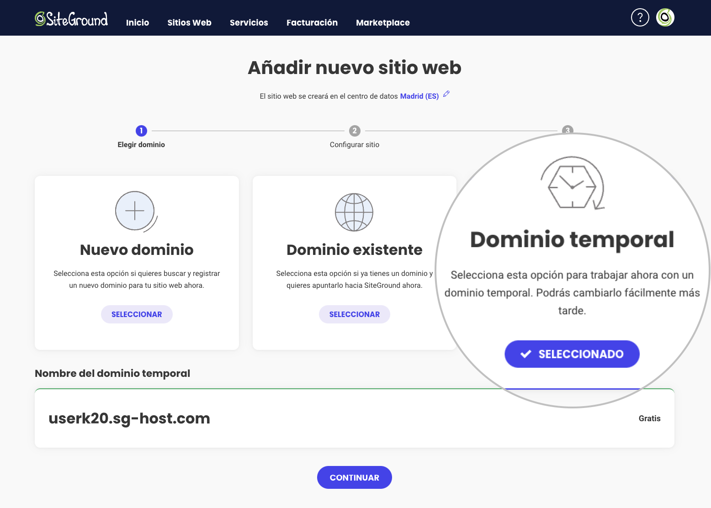The image size is (711, 508).
Task: Click the Dominio temporal clock icon
Action: (x=573, y=184)
